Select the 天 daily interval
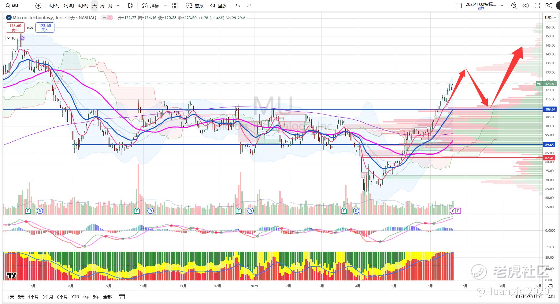 pyautogui.click(x=95, y=6)
